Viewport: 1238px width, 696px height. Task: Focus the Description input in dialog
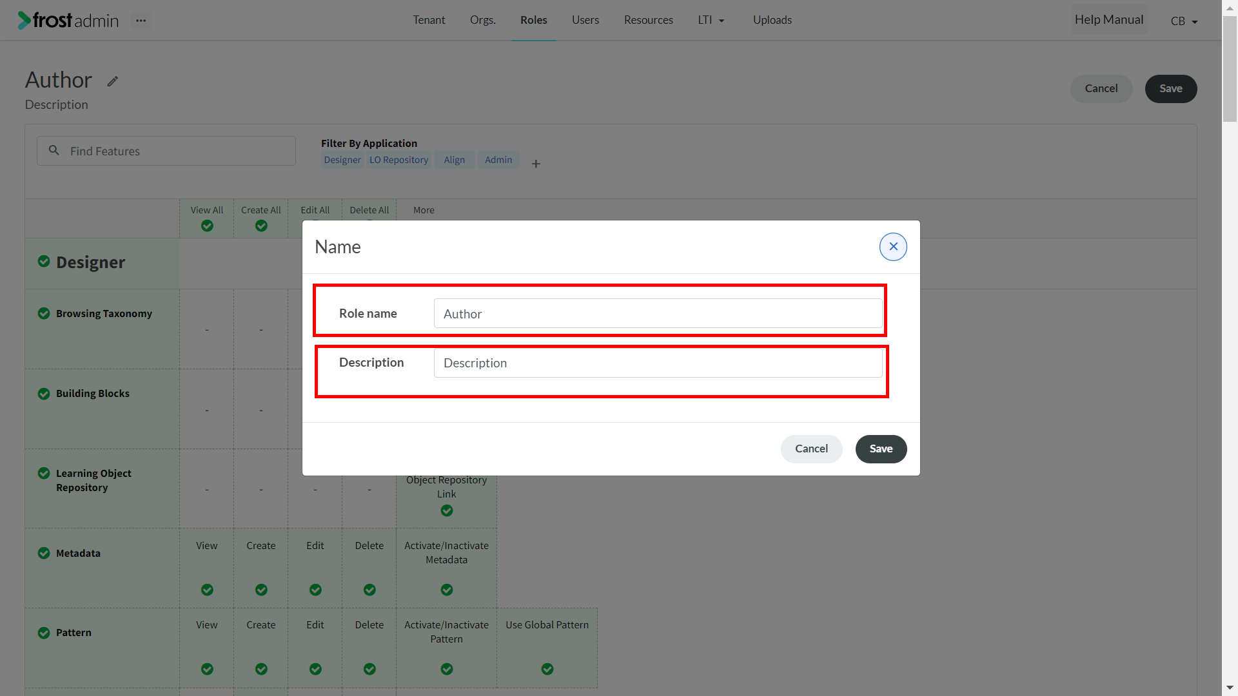point(658,363)
